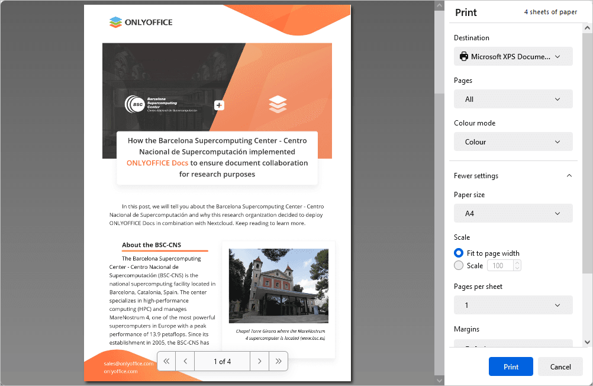Advance to the next page arrow icon
Screen dimensions: 593x386
pos(259,361)
